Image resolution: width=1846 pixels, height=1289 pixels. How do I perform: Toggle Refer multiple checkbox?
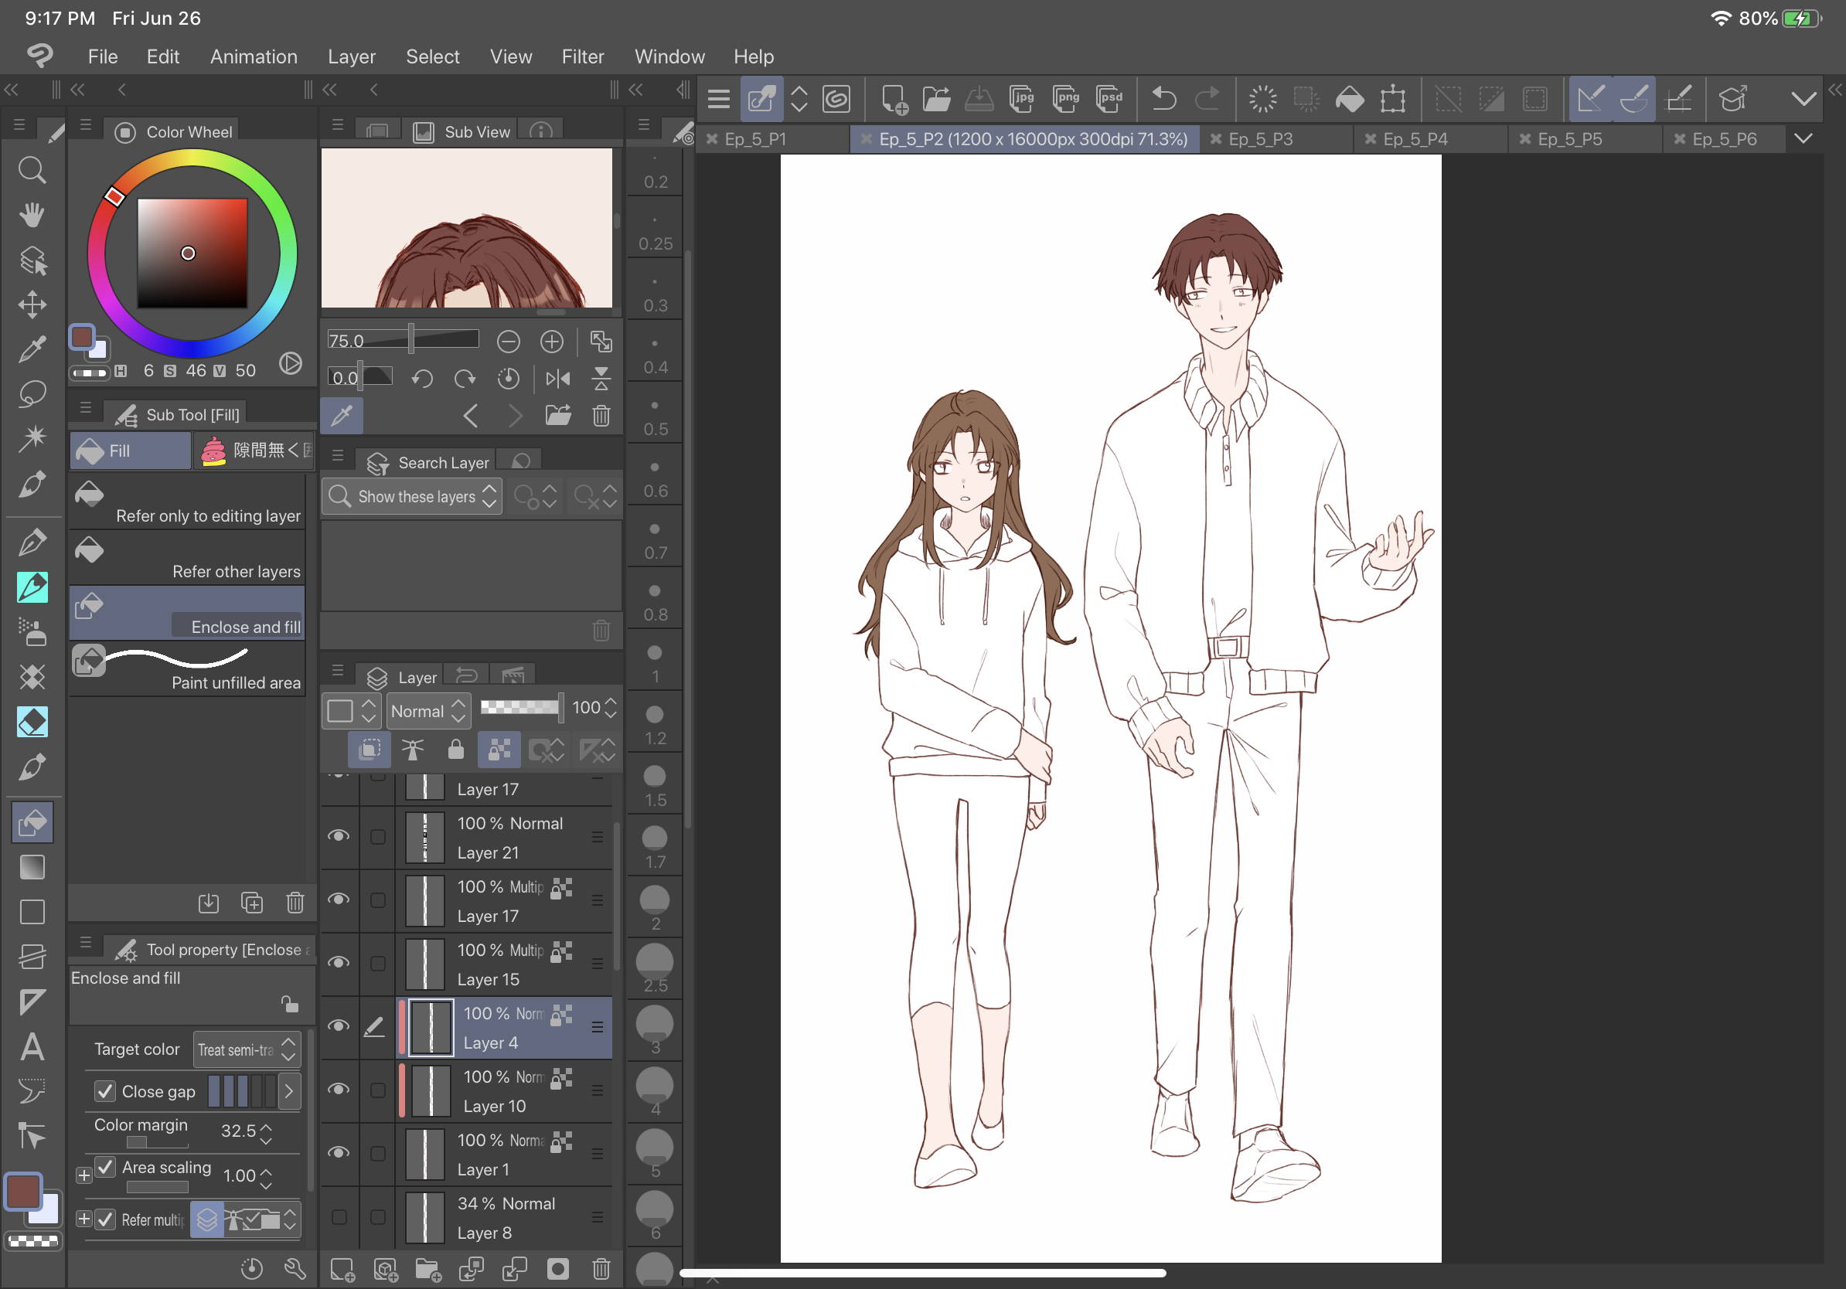pyautogui.click(x=104, y=1219)
